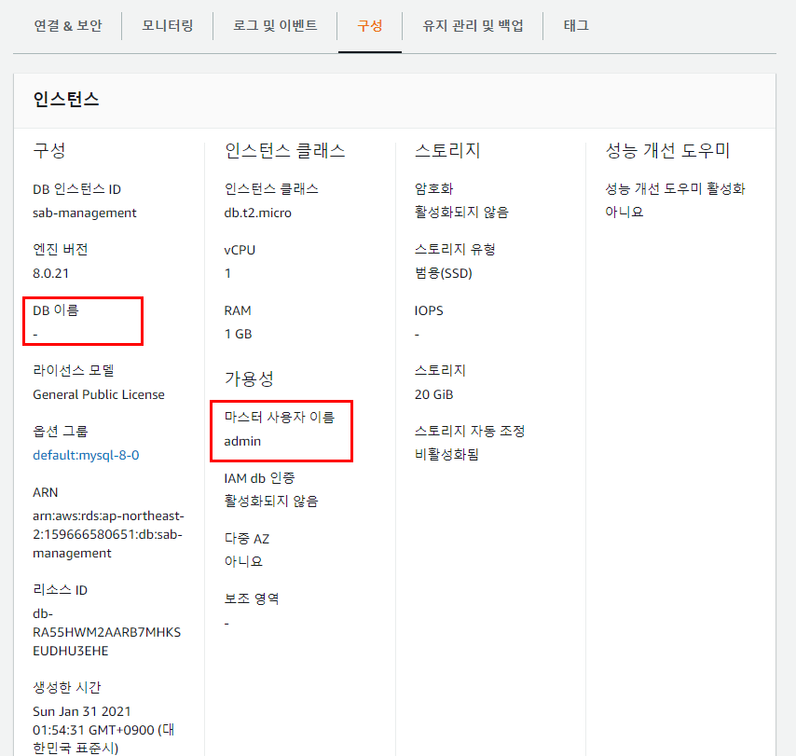Click the 보조 영역 label
This screenshot has width=796, height=756.
click(251, 598)
